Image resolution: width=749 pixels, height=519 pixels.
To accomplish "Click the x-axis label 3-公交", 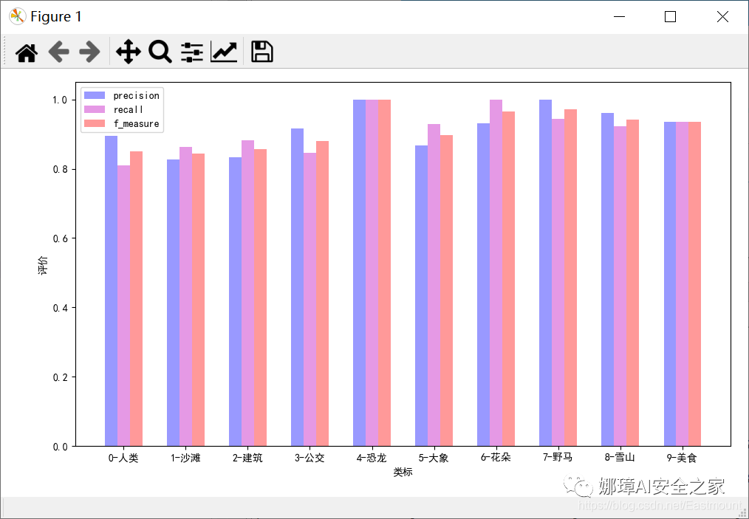I will click(309, 458).
